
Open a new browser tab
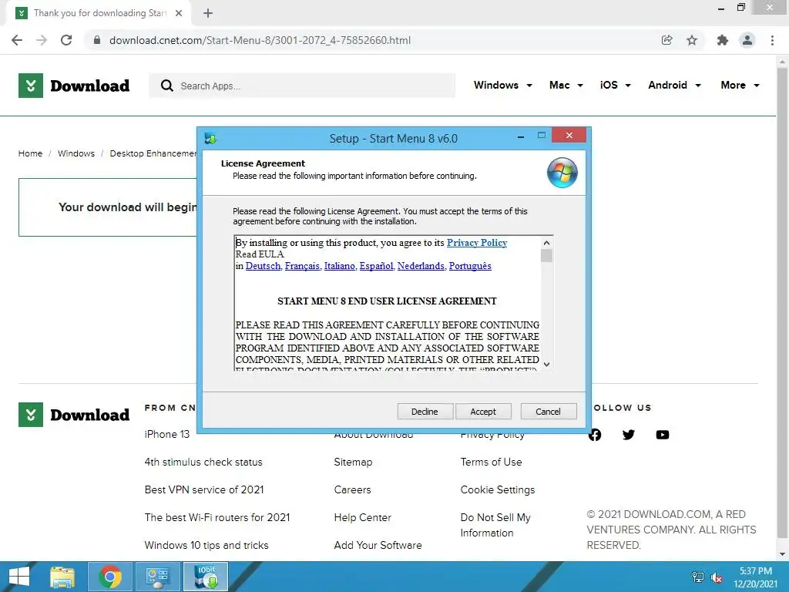tap(208, 13)
